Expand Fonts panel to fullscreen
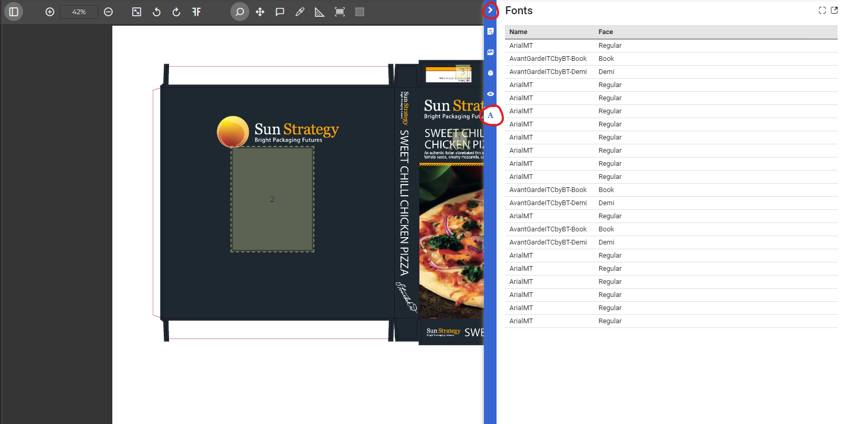The image size is (844, 424). (822, 10)
